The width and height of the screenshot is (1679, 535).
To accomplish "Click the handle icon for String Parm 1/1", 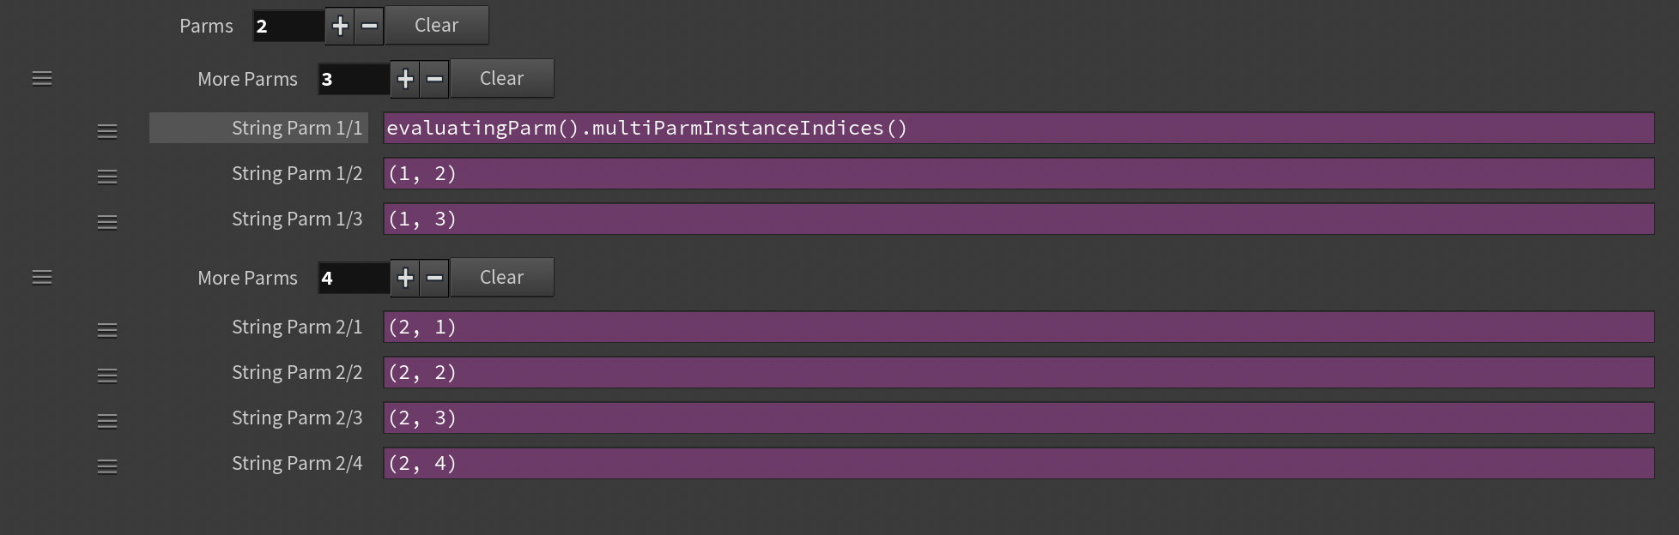I will click(107, 131).
